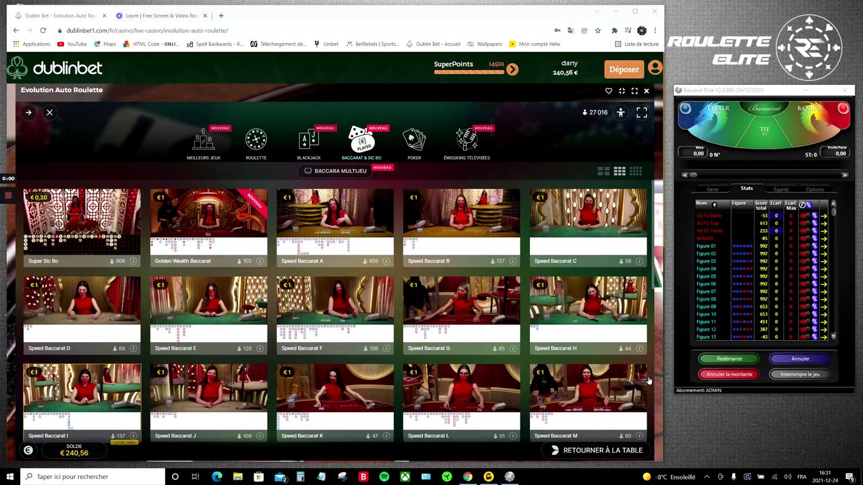This screenshot has height=485, width=863.
Task: Click the Redémarrer button
Action: (729, 359)
